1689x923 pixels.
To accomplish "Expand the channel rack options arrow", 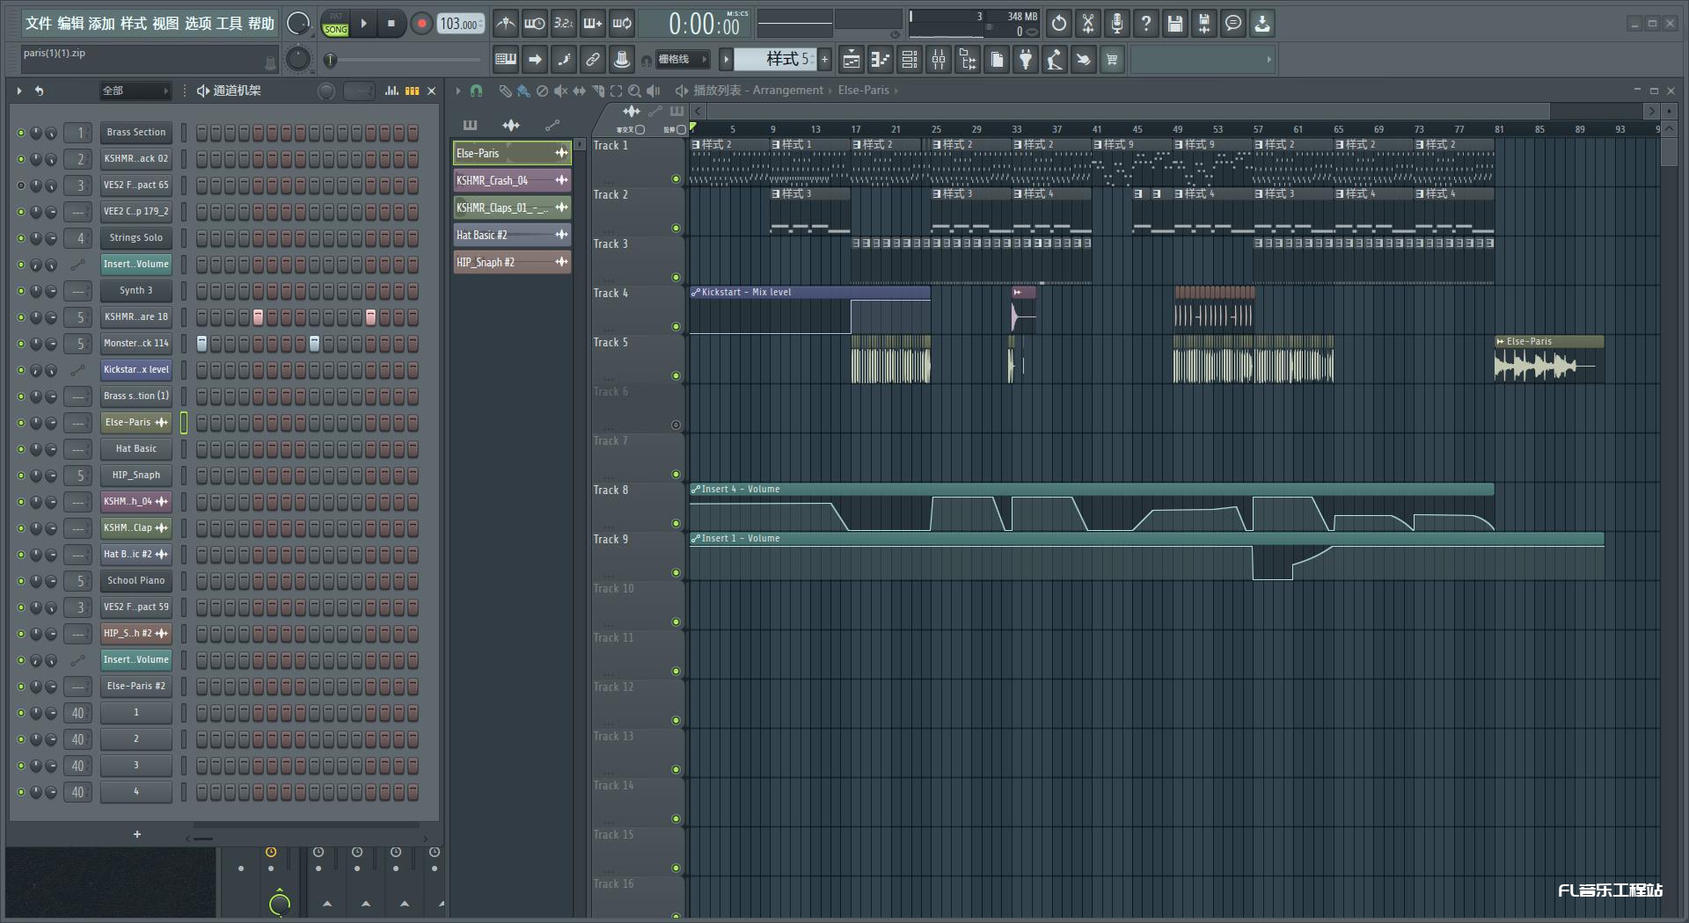I will coord(19,91).
